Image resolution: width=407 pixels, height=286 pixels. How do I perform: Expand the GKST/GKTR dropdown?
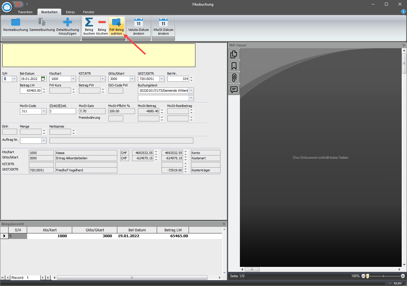click(162, 79)
